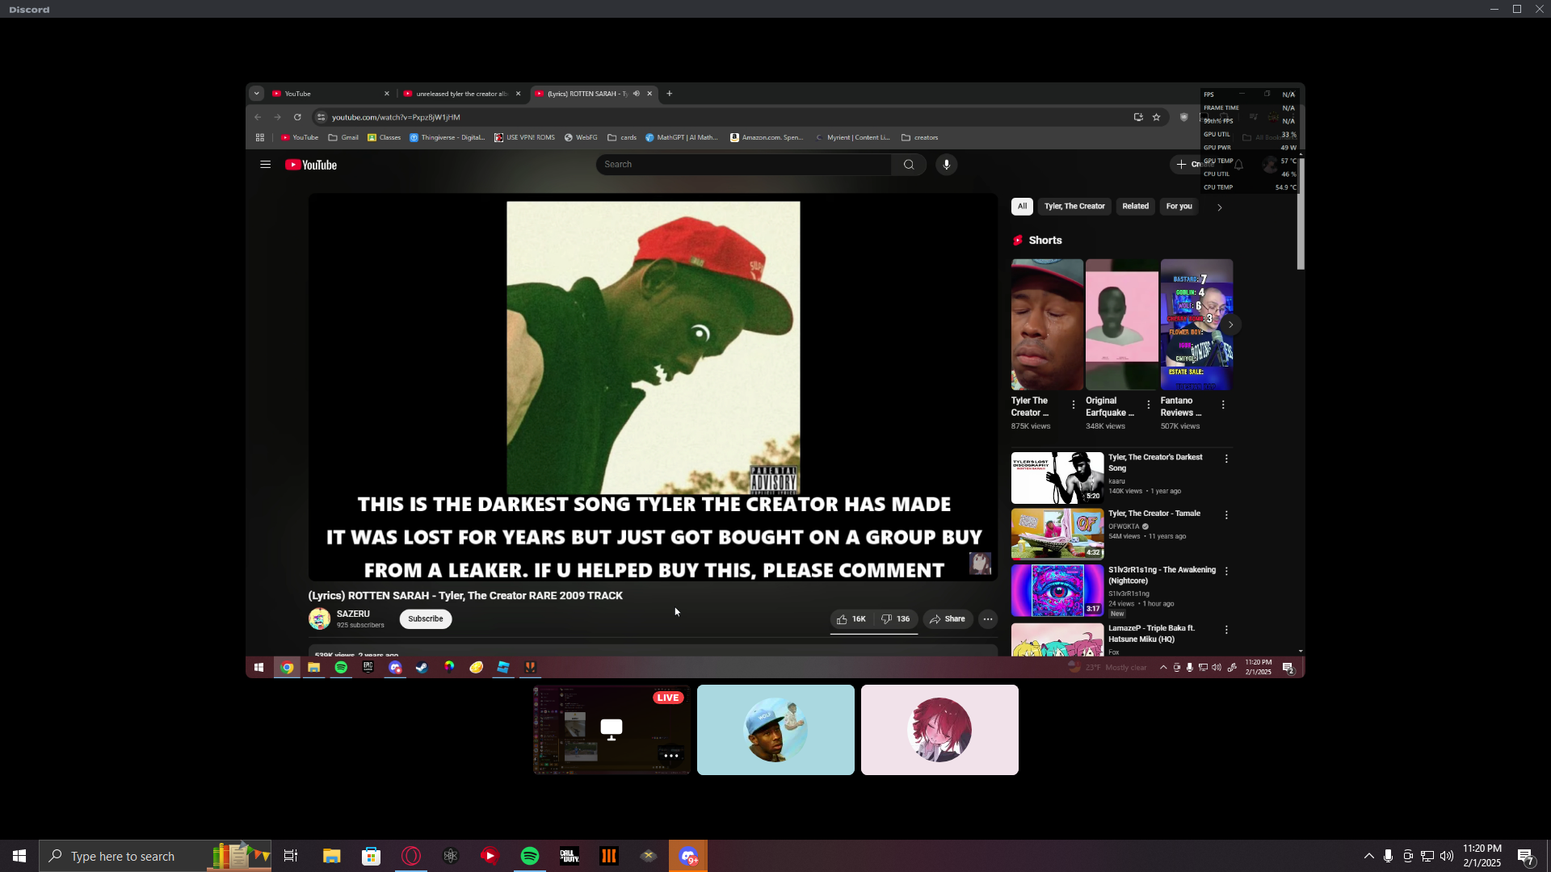
Task: Select the blue WOLF hat participant tile
Action: point(775,730)
